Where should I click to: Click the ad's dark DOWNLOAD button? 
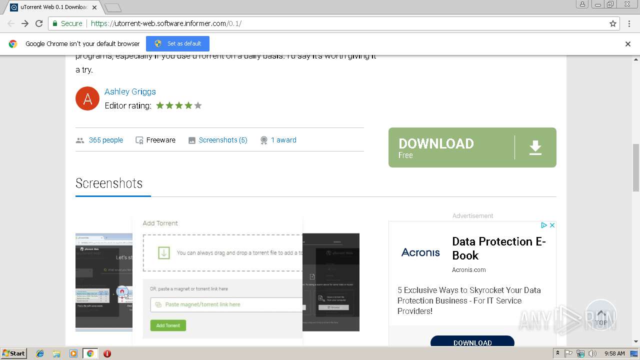(472, 341)
